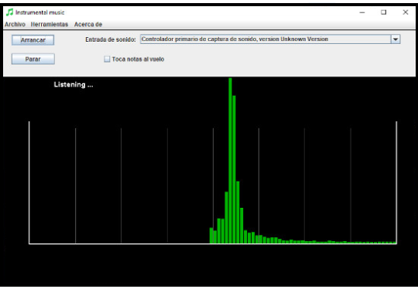Close the Instrumental music window
Screen dimensions: 418x289
[x=406, y=12]
